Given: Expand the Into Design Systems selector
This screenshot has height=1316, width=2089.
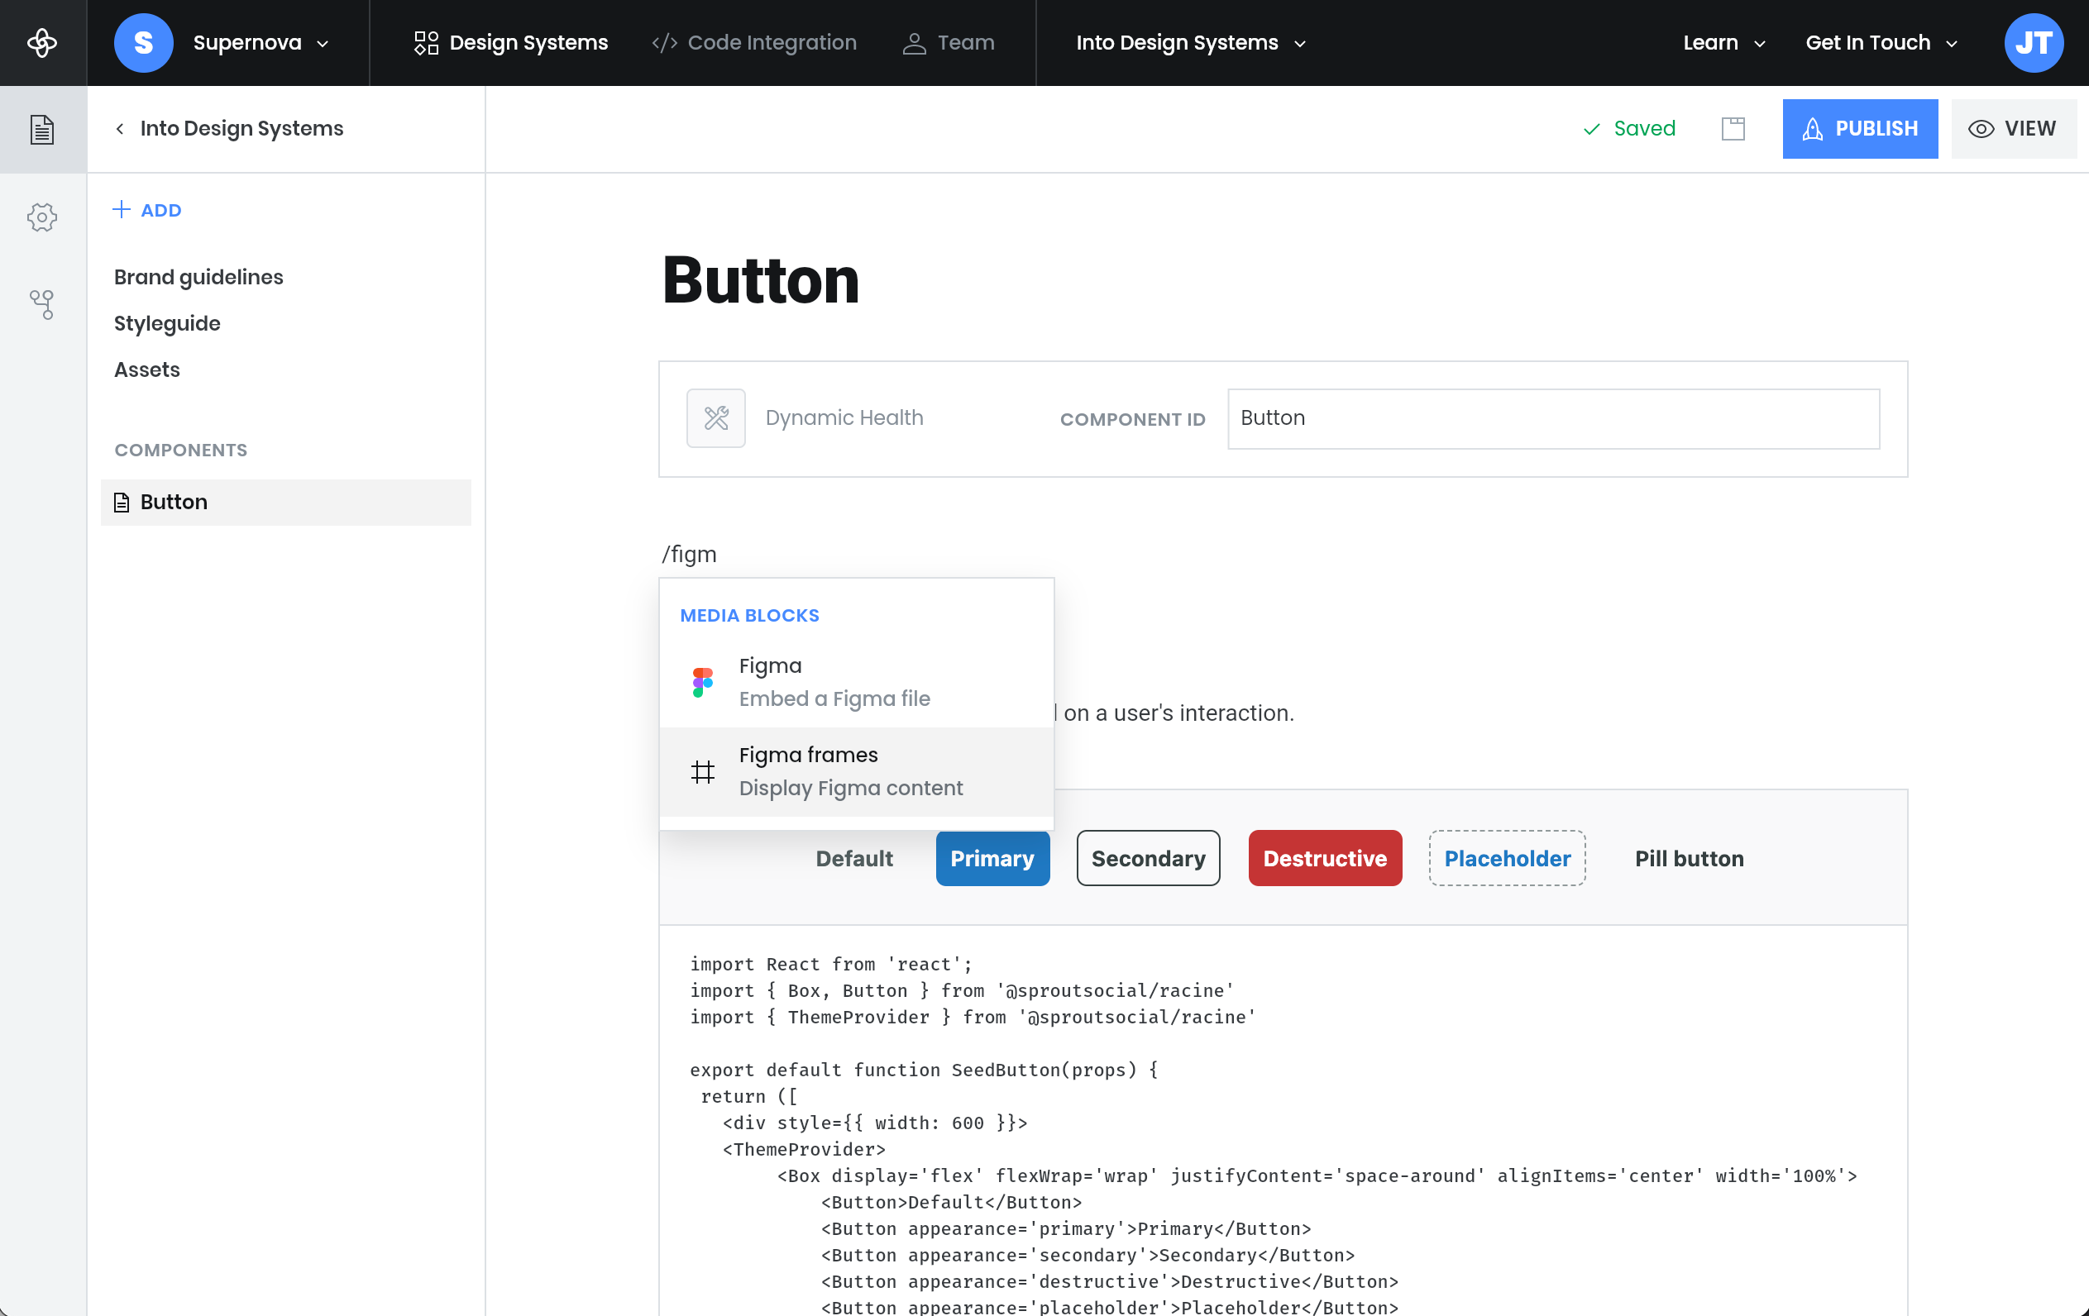Looking at the screenshot, I should pyautogui.click(x=1191, y=42).
